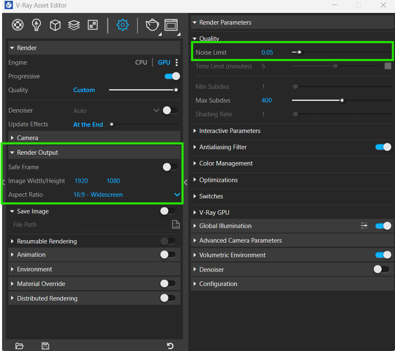The image size is (395, 351).
Task: Toggle the Progressive rendering switch
Action: (172, 76)
